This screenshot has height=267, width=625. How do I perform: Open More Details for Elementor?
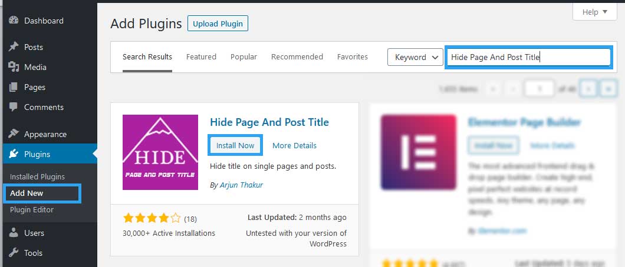(552, 145)
